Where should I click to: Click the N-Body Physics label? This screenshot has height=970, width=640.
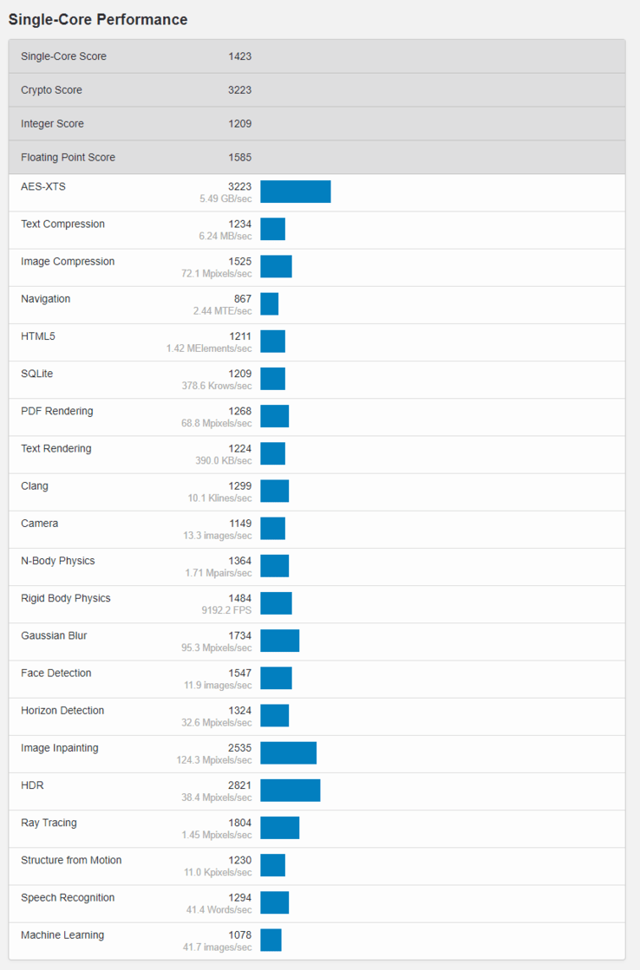pos(59,561)
